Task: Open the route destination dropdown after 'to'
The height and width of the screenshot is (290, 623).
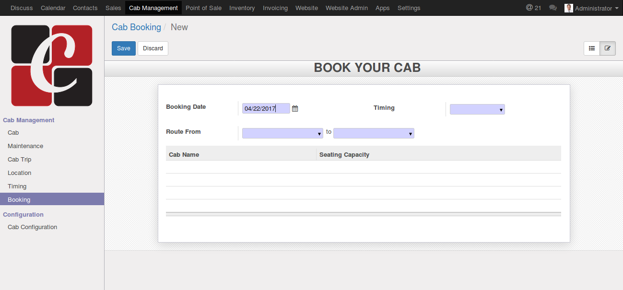Action: (374, 134)
